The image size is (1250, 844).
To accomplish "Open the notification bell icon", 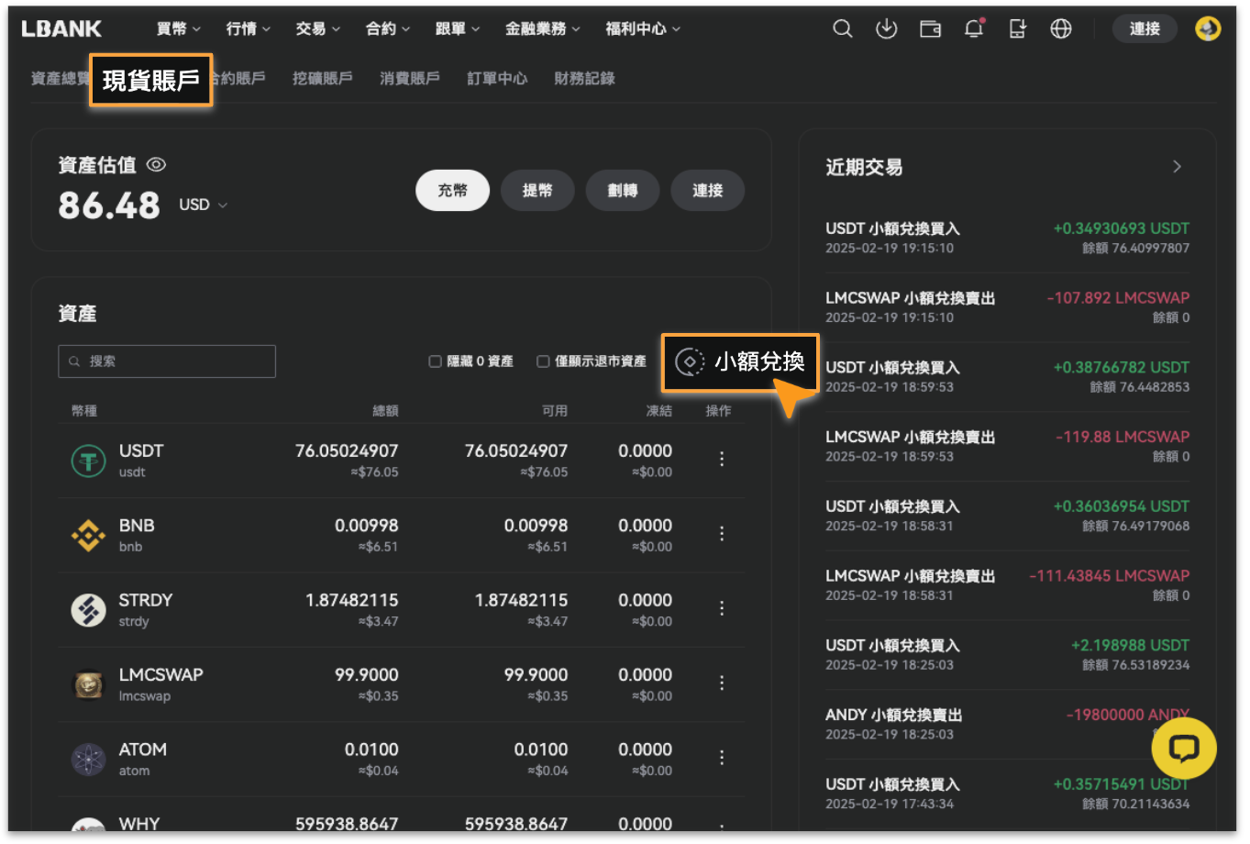I will pos(974,28).
